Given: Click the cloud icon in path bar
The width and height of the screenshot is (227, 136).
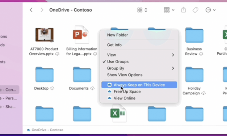Looking at the screenshot, I should tap(28, 130).
